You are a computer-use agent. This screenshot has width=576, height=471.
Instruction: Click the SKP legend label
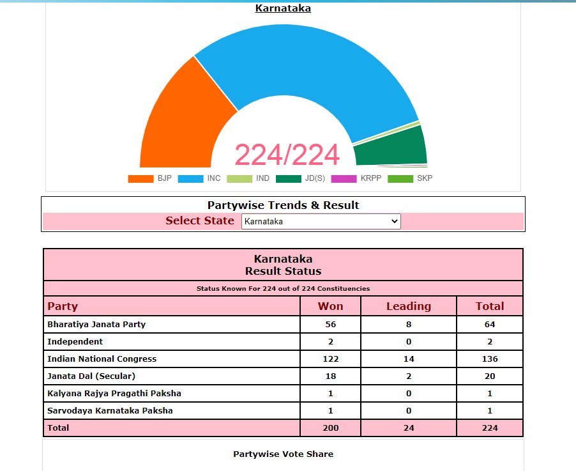point(425,178)
